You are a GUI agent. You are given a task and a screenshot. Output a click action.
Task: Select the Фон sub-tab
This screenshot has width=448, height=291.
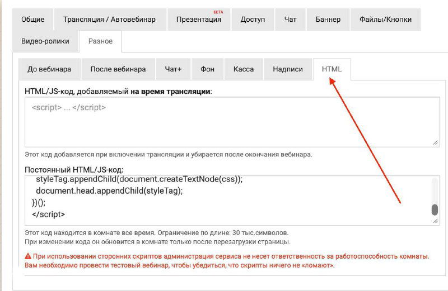tap(207, 69)
